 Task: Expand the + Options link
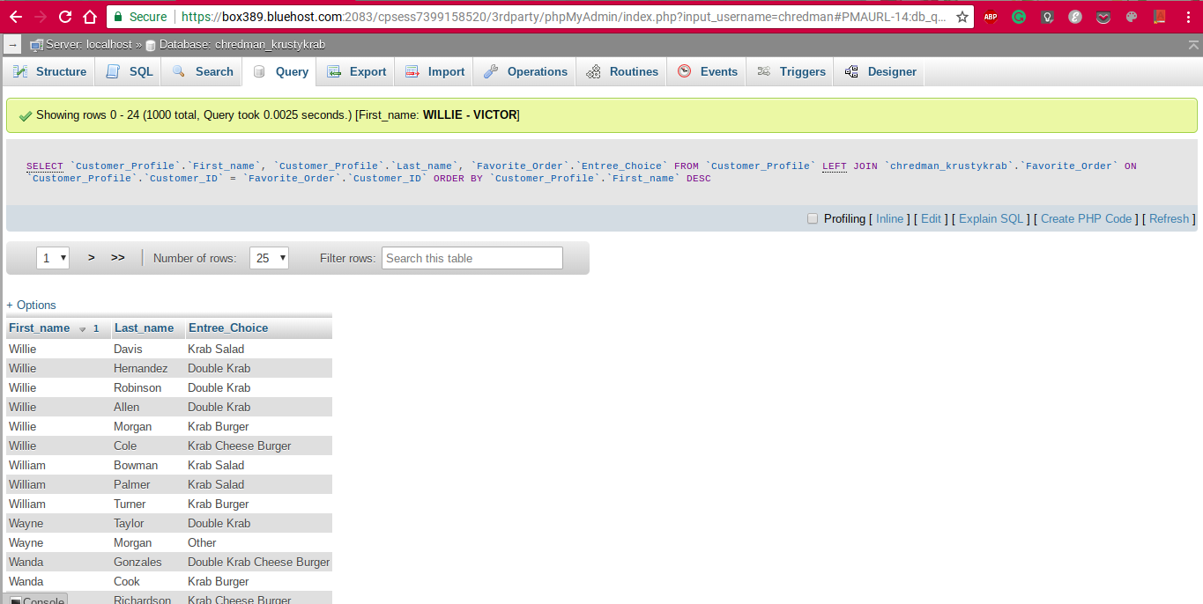(31, 306)
